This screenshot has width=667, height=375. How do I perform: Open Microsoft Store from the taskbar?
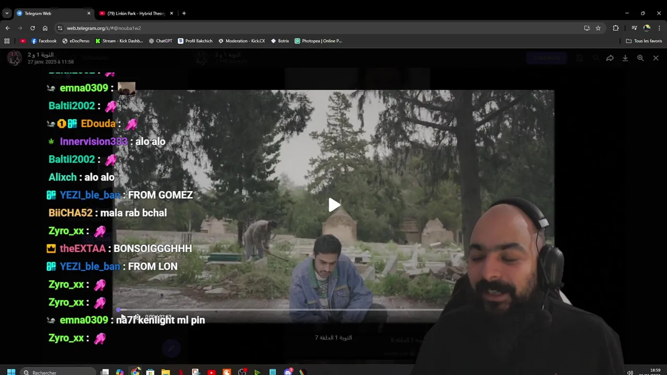pyautogui.click(x=150, y=372)
